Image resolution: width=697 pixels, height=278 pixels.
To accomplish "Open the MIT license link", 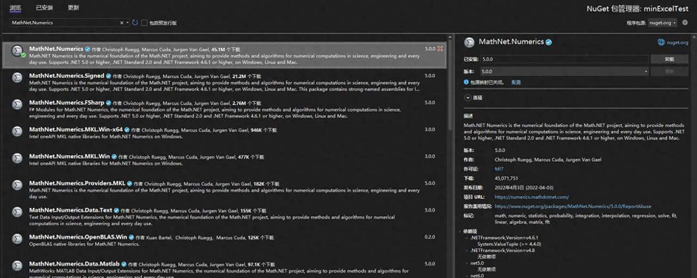I will (499, 169).
